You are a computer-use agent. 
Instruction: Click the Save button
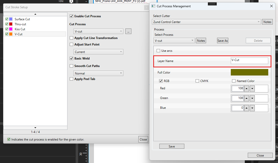[172, 146]
